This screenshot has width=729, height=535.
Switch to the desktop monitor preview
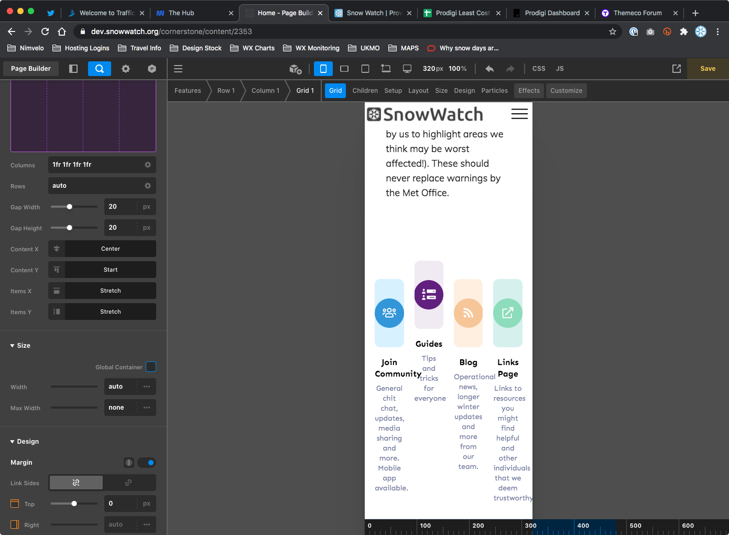click(407, 69)
